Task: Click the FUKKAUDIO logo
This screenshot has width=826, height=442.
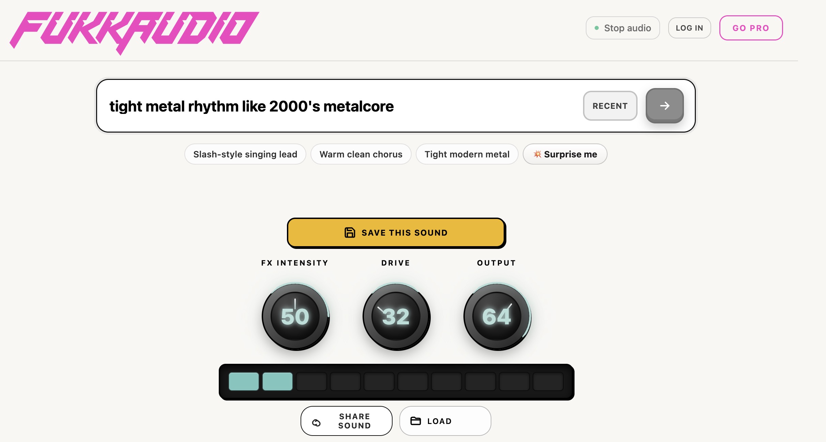Action: click(x=134, y=32)
